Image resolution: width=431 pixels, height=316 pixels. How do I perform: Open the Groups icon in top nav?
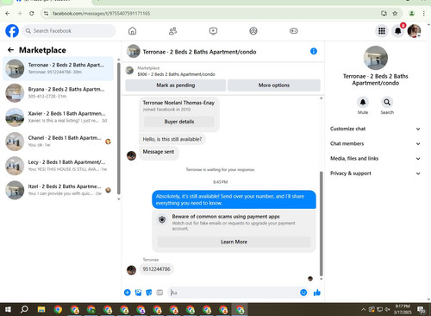coord(253,31)
